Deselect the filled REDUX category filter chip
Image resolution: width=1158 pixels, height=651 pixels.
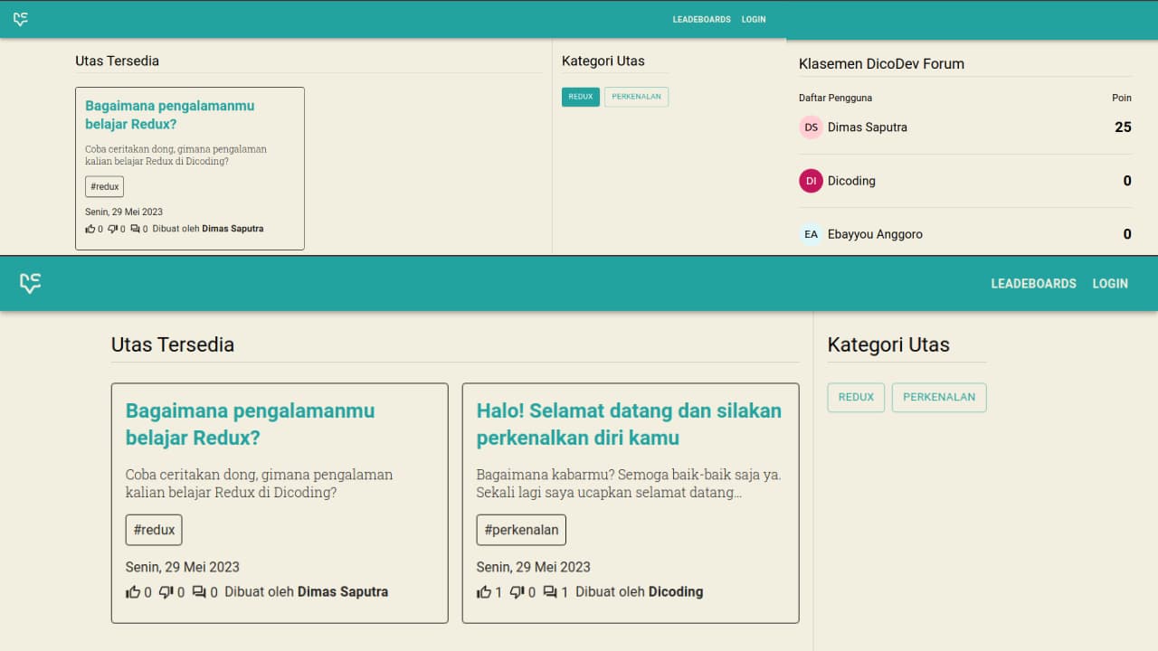pos(580,97)
